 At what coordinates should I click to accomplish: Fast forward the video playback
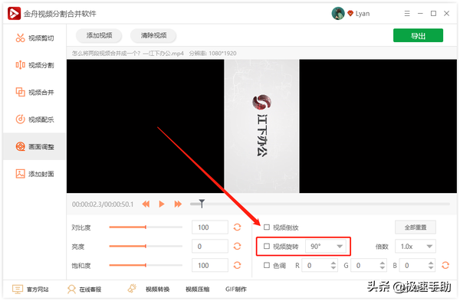tap(178, 204)
